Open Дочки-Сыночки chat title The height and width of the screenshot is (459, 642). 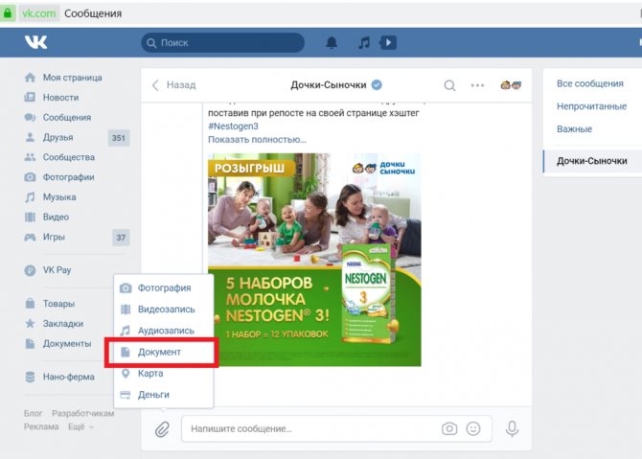(x=329, y=85)
